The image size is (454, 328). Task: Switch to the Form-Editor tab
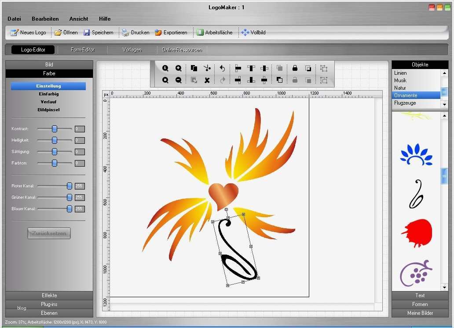tap(82, 49)
